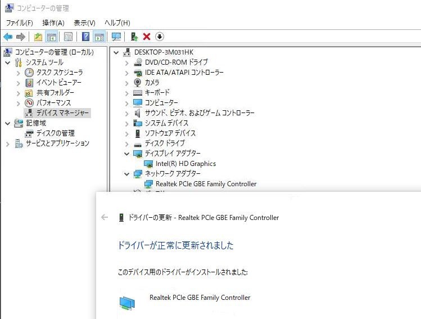Screen dimensions: 421x319
Task: Expand the キーボード category
Action: coord(126,93)
